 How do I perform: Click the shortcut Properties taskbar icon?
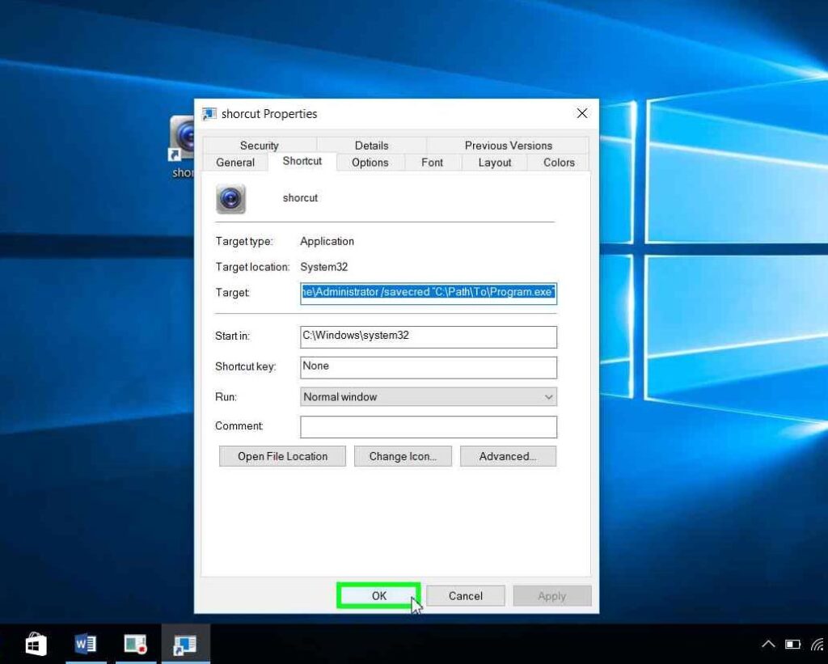[185, 644]
